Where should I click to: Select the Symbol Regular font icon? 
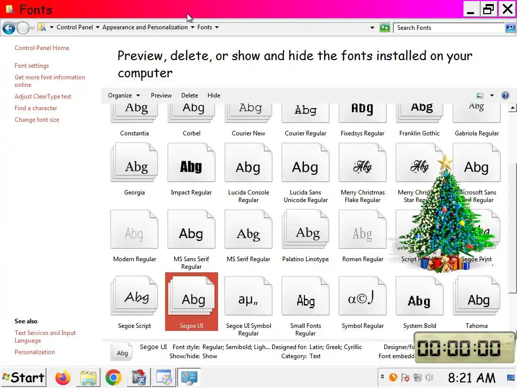coord(363,296)
